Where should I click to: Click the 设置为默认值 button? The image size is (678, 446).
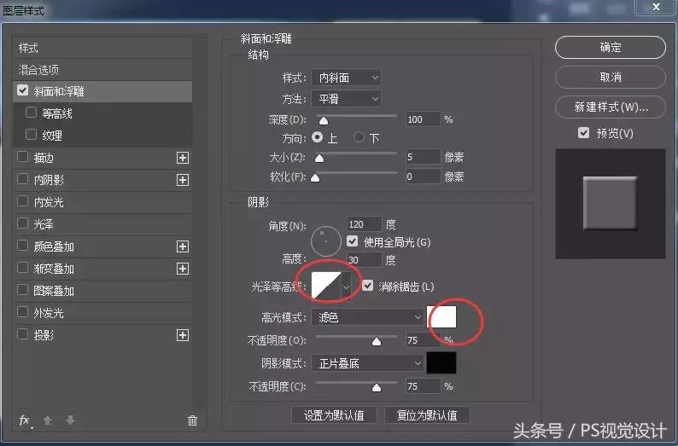(334, 415)
